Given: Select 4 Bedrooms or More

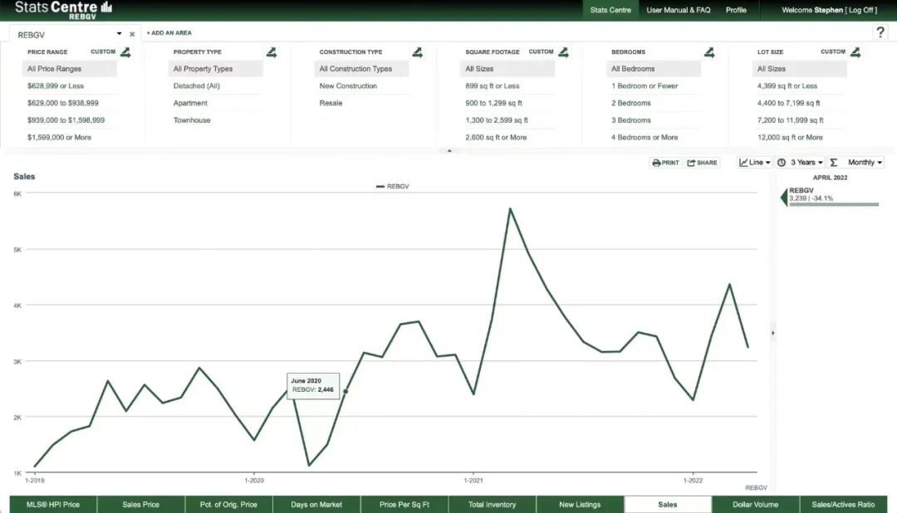Looking at the screenshot, I should coord(645,137).
